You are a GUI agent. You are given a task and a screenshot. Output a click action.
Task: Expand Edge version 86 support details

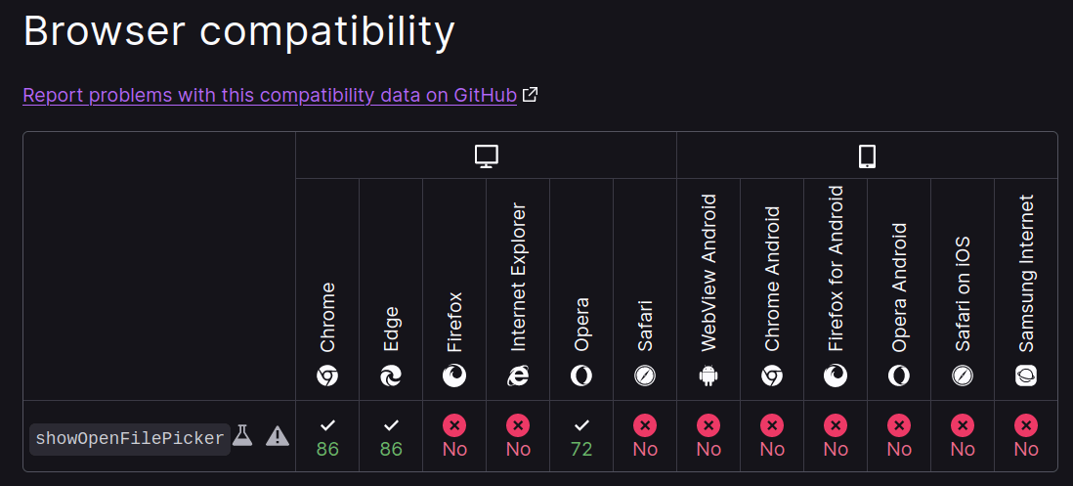[x=391, y=437]
